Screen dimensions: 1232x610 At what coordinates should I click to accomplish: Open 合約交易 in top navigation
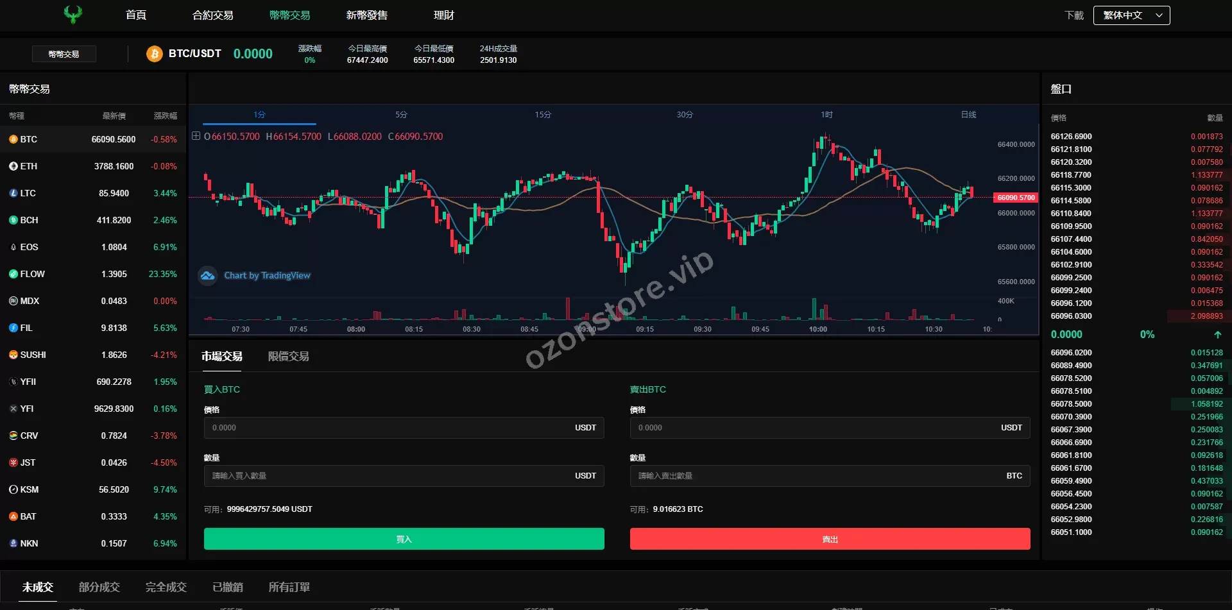(212, 15)
